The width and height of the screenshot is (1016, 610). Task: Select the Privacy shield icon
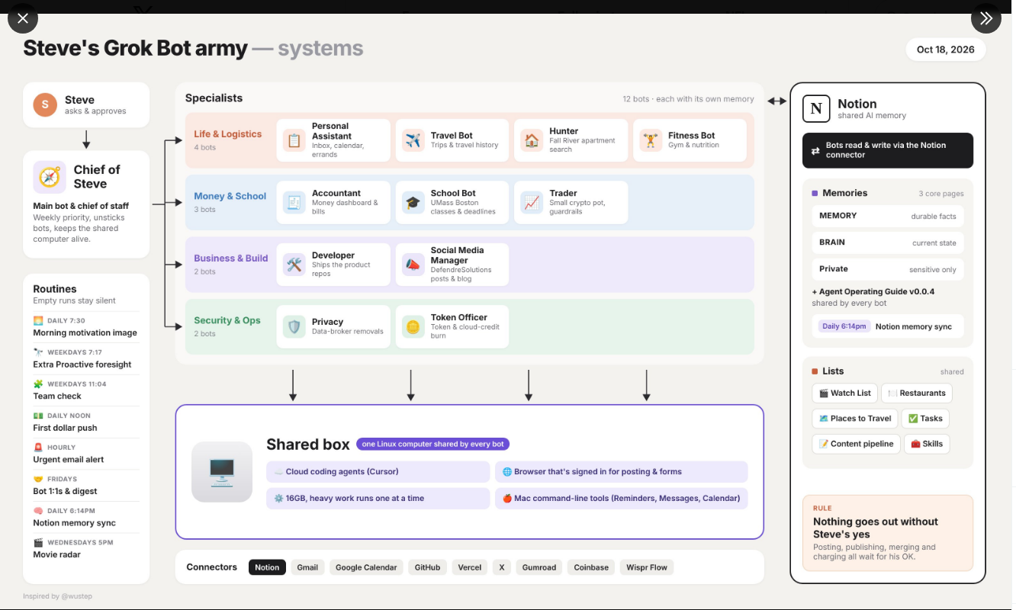pyautogui.click(x=294, y=327)
